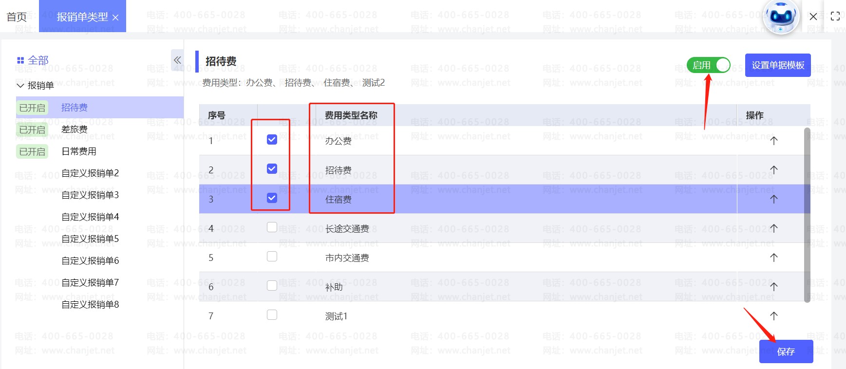Collapse the 报销单 tree node

(20, 86)
